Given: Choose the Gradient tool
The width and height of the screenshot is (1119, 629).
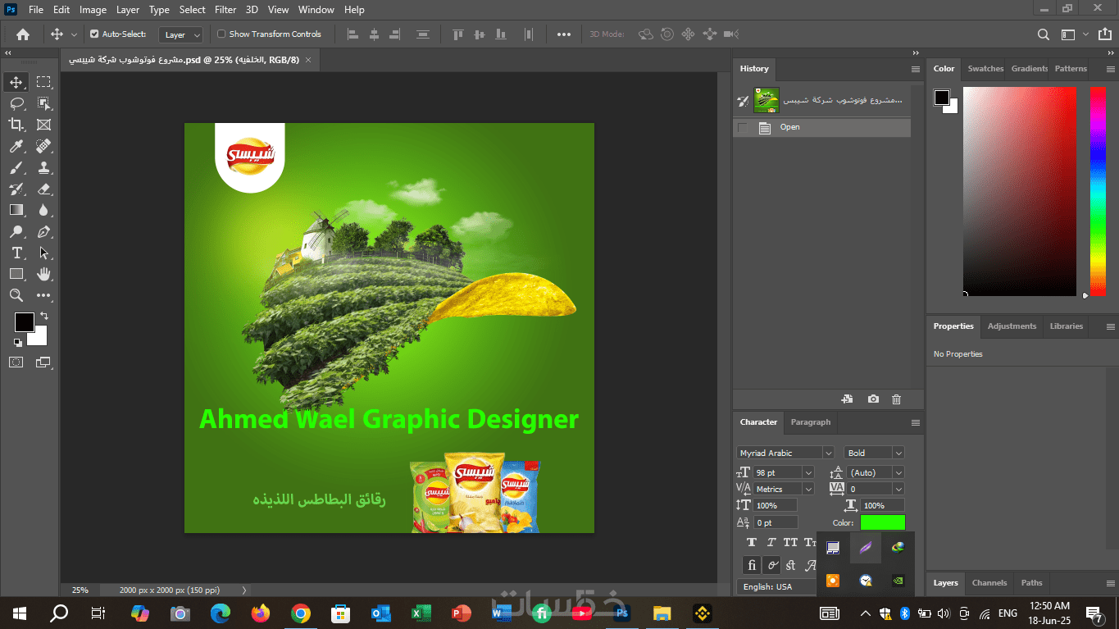Looking at the screenshot, I should [16, 210].
